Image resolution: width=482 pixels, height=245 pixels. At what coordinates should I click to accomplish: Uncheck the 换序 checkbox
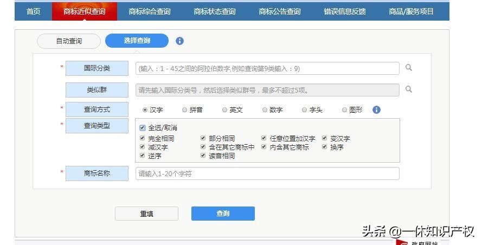click(324, 147)
